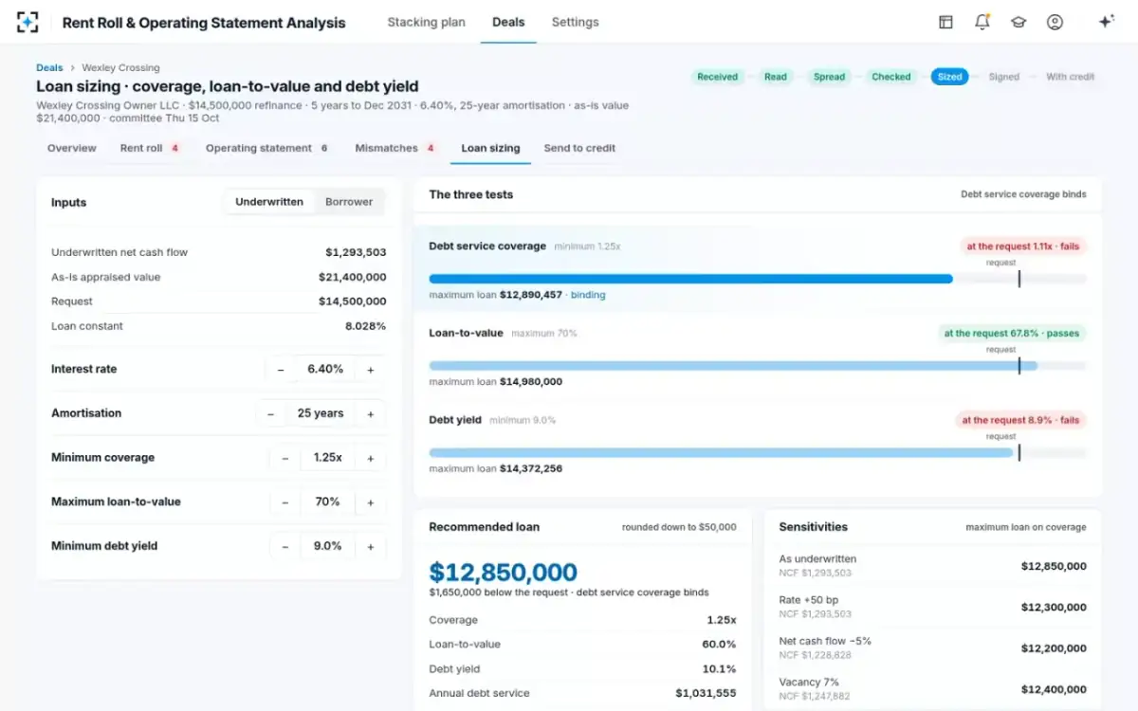1138x711 pixels.
Task: Click the Checked stage pill
Action: (x=891, y=77)
